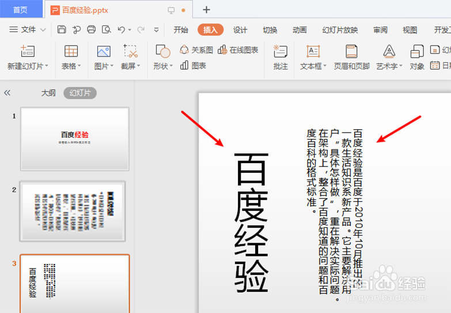Add a 批注 comment
This screenshot has height=313, width=451.
pyautogui.click(x=281, y=58)
